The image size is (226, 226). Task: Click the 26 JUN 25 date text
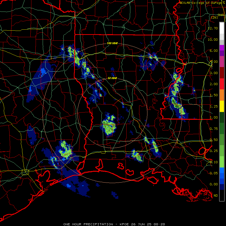[x=141, y=224]
